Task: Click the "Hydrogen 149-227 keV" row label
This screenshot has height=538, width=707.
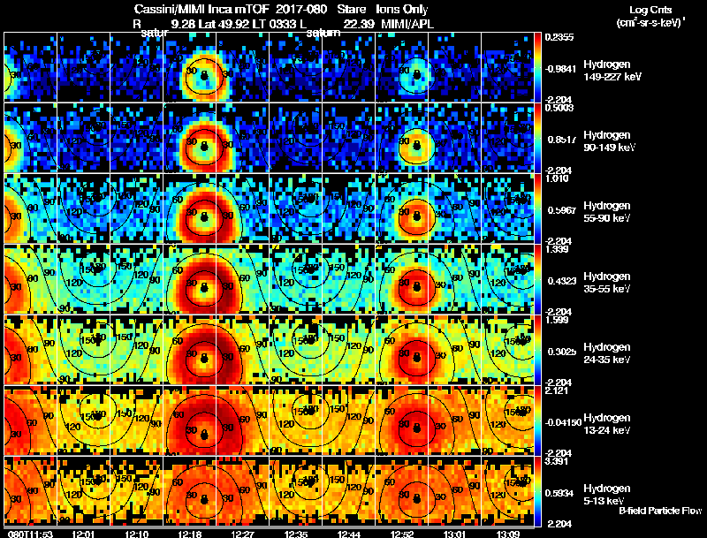Action: pyautogui.click(x=612, y=71)
